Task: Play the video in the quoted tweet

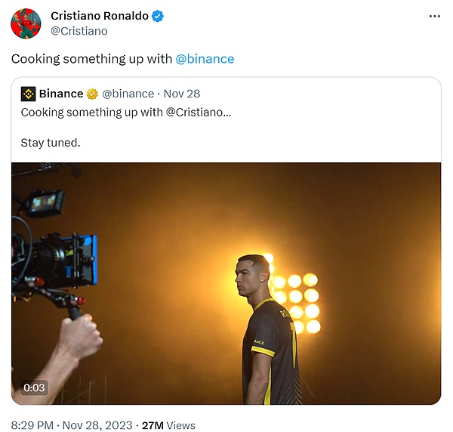Action: pos(226,283)
